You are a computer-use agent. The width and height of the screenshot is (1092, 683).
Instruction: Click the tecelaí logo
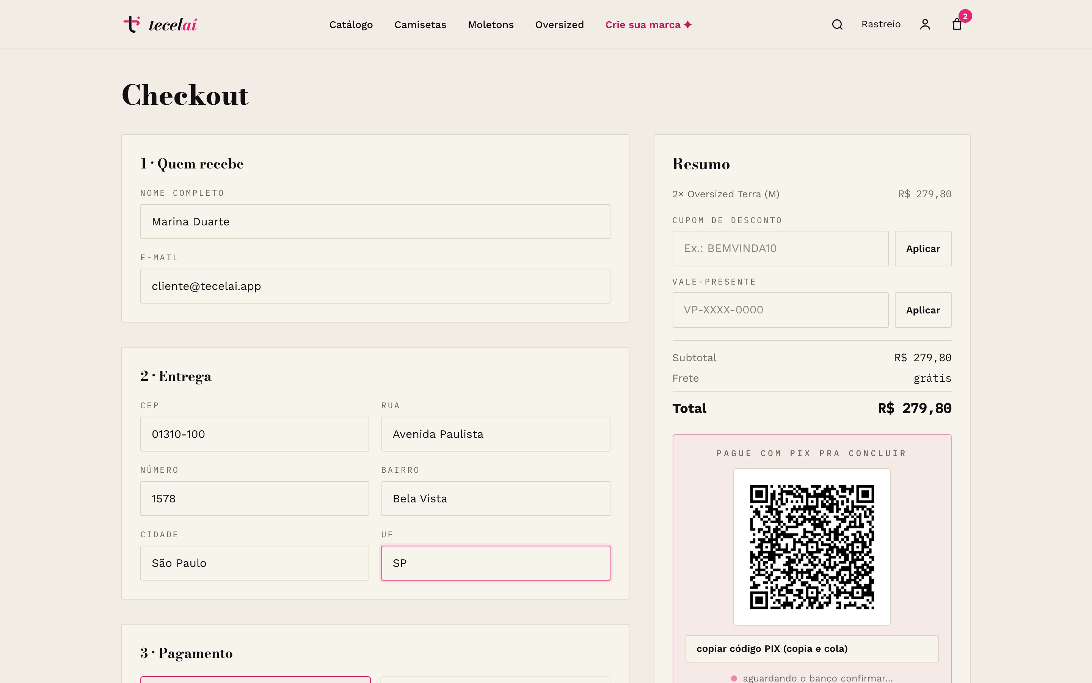pyautogui.click(x=160, y=24)
